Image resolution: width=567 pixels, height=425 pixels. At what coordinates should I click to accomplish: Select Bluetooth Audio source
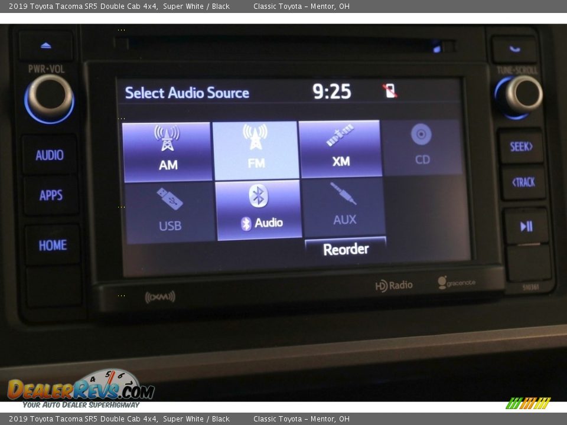[259, 210]
